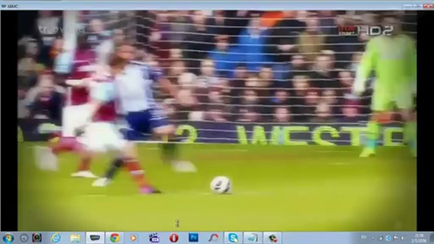Viewport: 434px width, 244px height.
Task: Open the dark square icon left of Internet Explorer
Action: (x=37, y=238)
